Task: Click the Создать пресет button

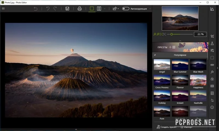Action: coord(166,127)
